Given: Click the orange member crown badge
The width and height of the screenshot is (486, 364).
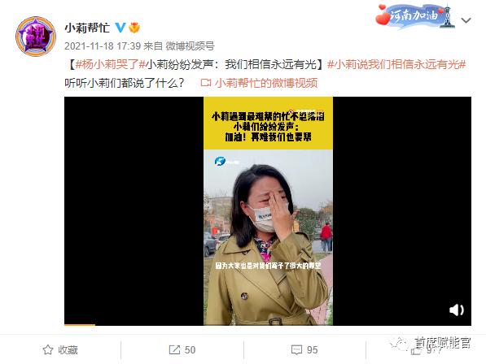Looking at the screenshot, I should tap(134, 28).
